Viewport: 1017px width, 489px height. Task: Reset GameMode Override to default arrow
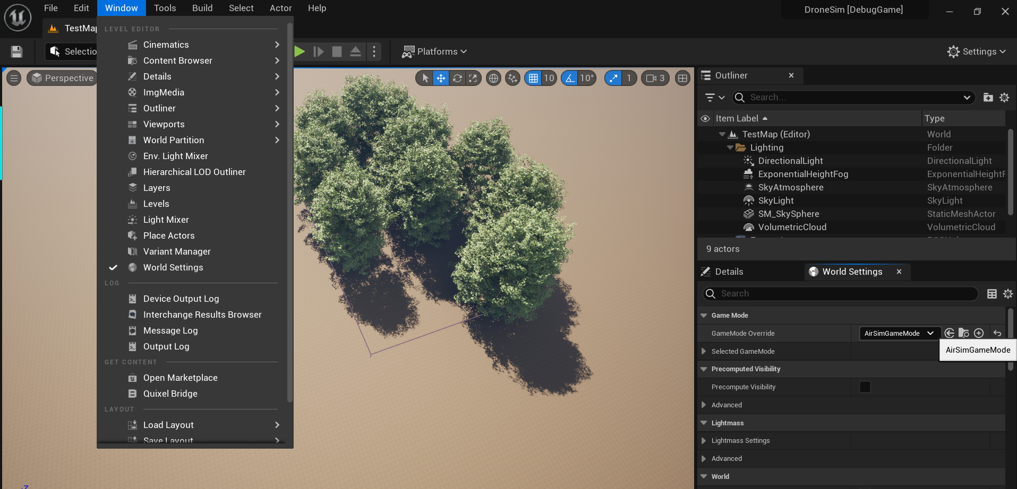click(x=997, y=333)
